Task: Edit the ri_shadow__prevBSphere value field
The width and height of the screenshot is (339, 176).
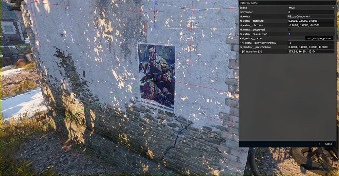Action: click(311, 47)
